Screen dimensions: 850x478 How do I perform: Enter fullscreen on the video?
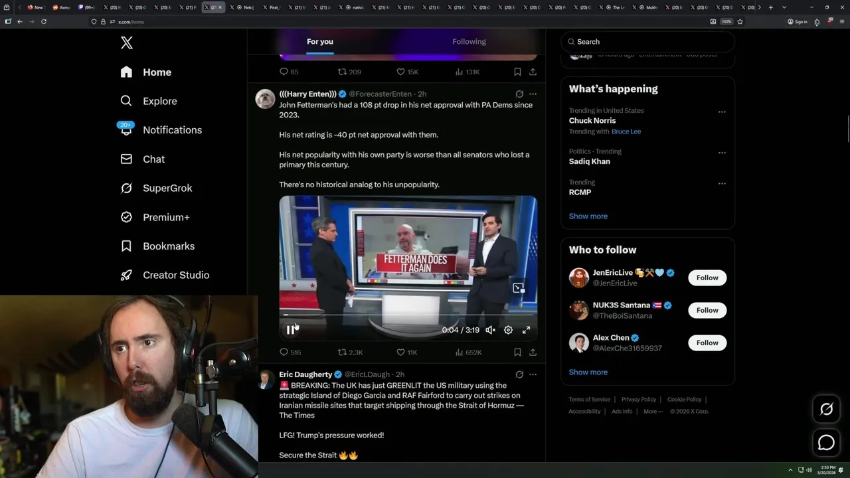click(x=526, y=330)
